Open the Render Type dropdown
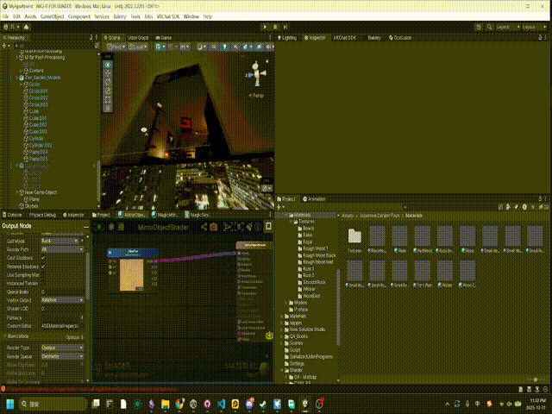 pos(60,347)
